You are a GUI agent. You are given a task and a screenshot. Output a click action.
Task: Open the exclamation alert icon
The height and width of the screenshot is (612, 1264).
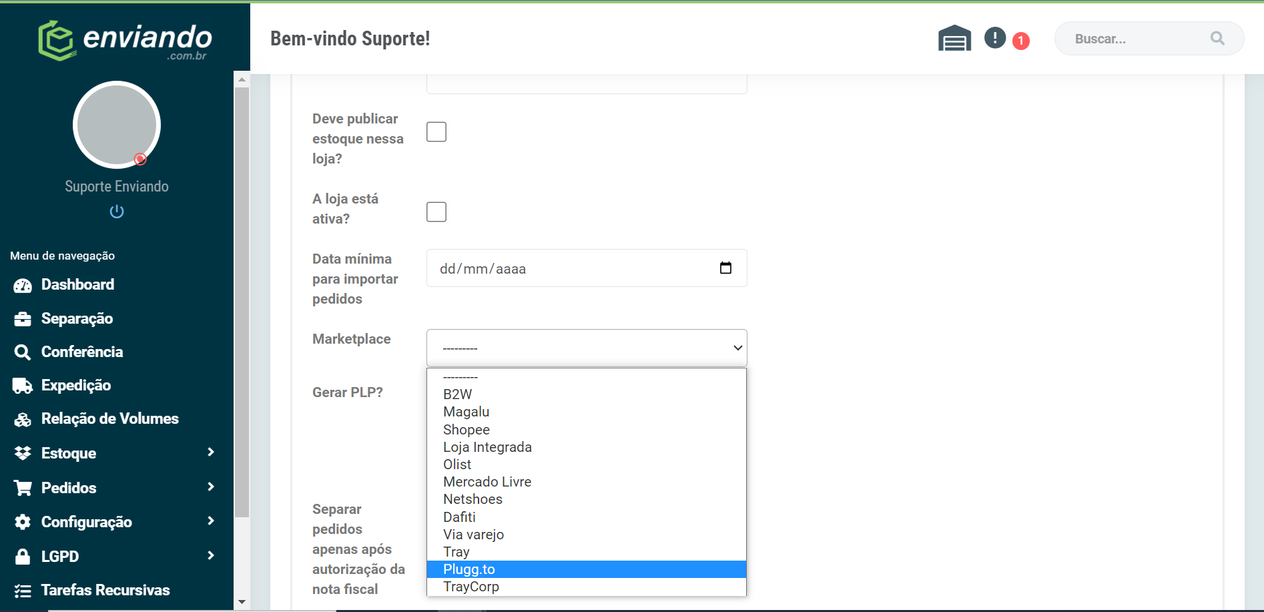pos(995,37)
